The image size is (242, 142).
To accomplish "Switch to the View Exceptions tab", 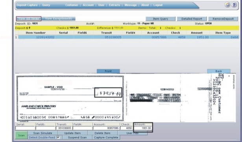I will click(59, 19).
